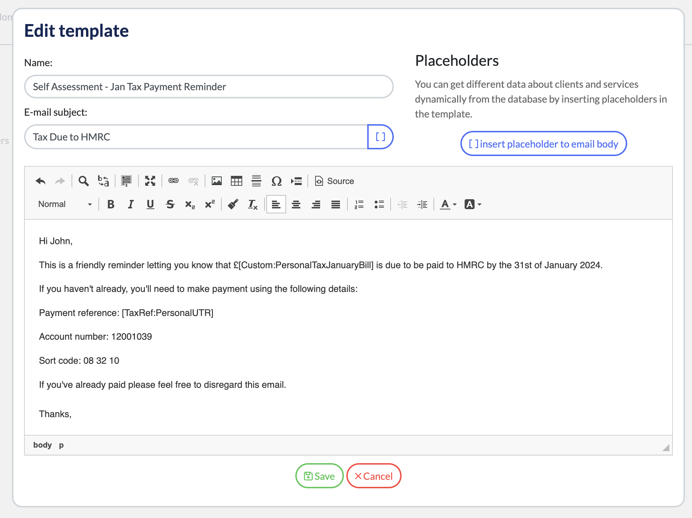Select the p element path item
The width and height of the screenshot is (692, 518).
pos(61,445)
